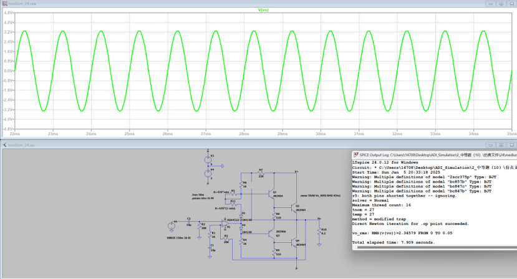This screenshot has height=279, width=517.
Task: Click the Start Time log line
Action: 396,173
